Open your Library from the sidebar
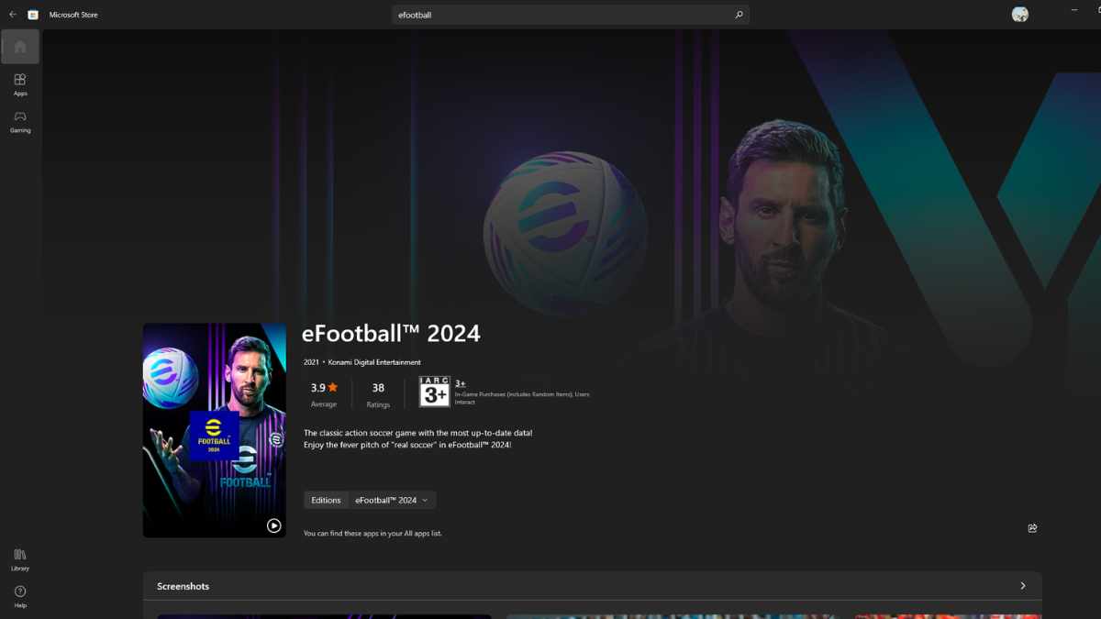Screen dimensions: 1101x619 click(19, 560)
